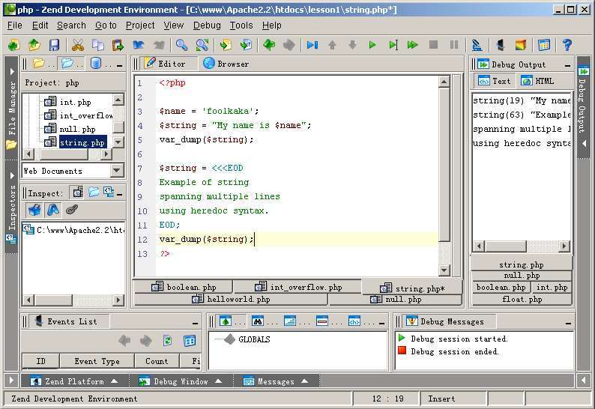Click the Save (floppy disk) toolbar icon
Screen dimensions: 595x409
pyautogui.click(x=55, y=45)
